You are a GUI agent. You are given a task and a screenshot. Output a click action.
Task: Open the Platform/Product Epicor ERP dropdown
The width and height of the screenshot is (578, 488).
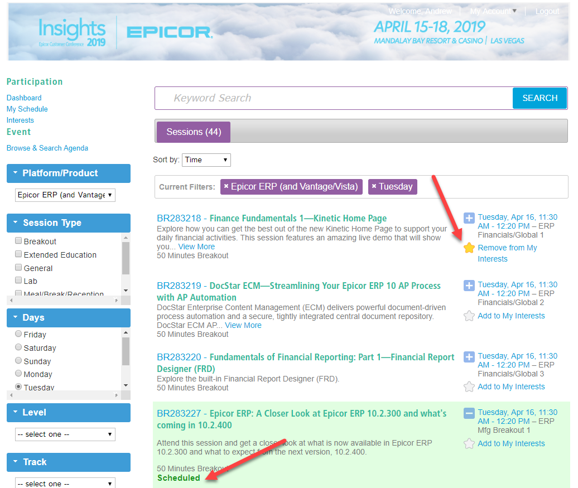tap(65, 195)
